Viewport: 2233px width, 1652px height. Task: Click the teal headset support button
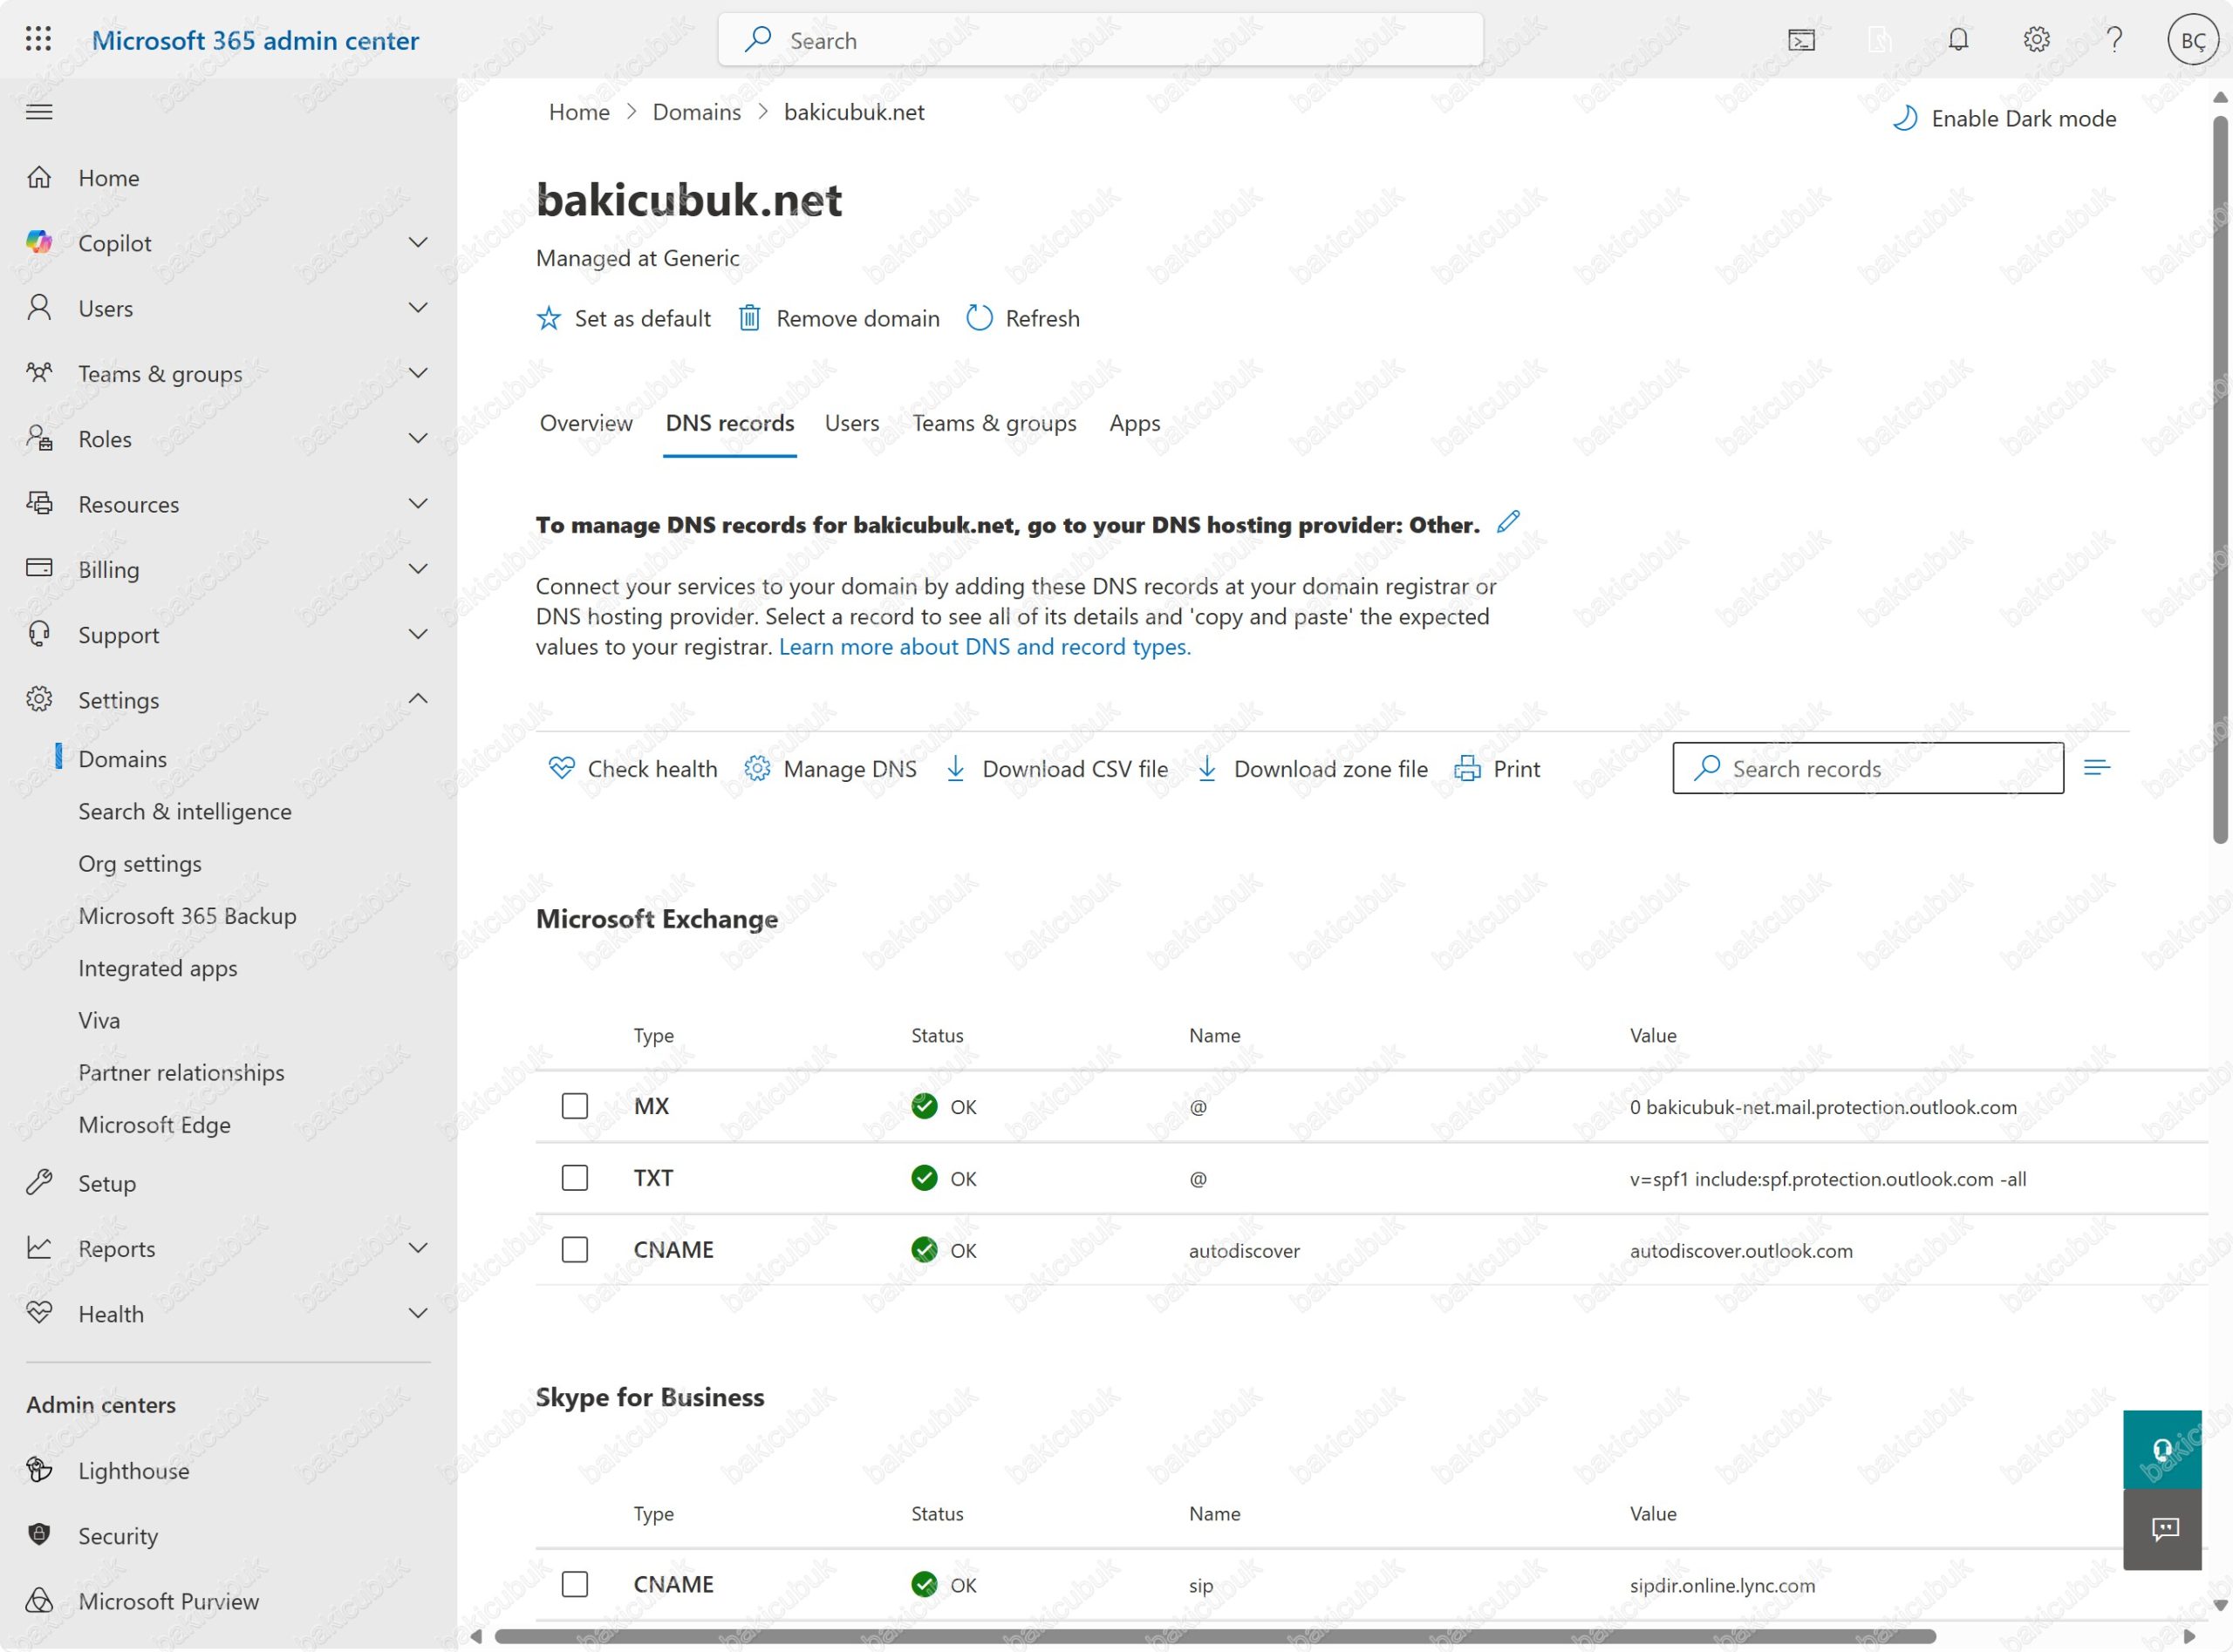[x=2162, y=1449]
